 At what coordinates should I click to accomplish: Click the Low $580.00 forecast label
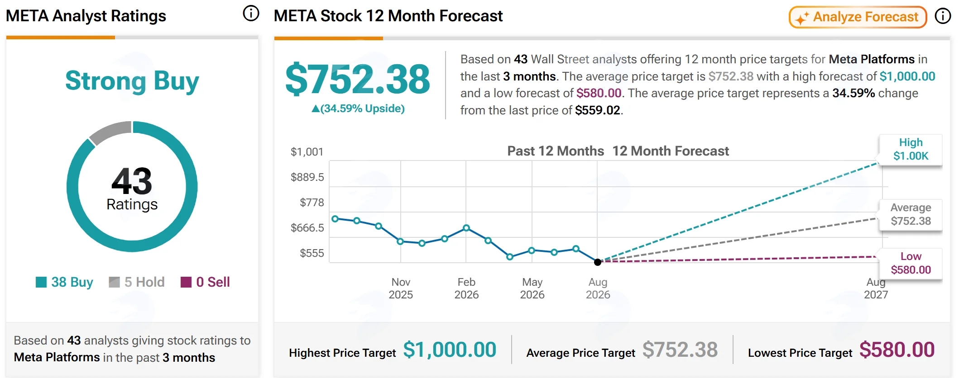pos(911,264)
